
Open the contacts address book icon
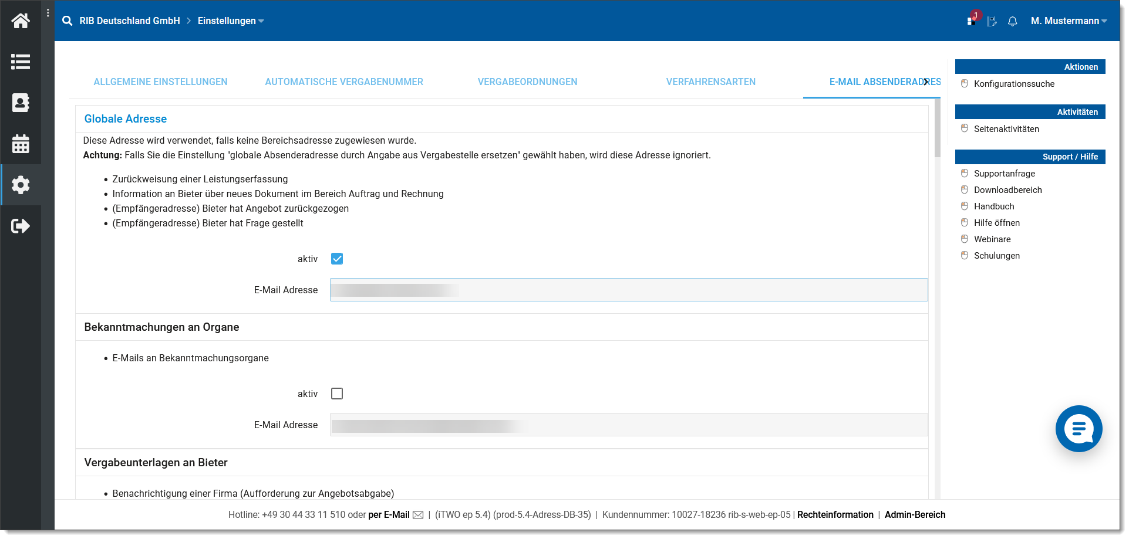tap(21, 103)
